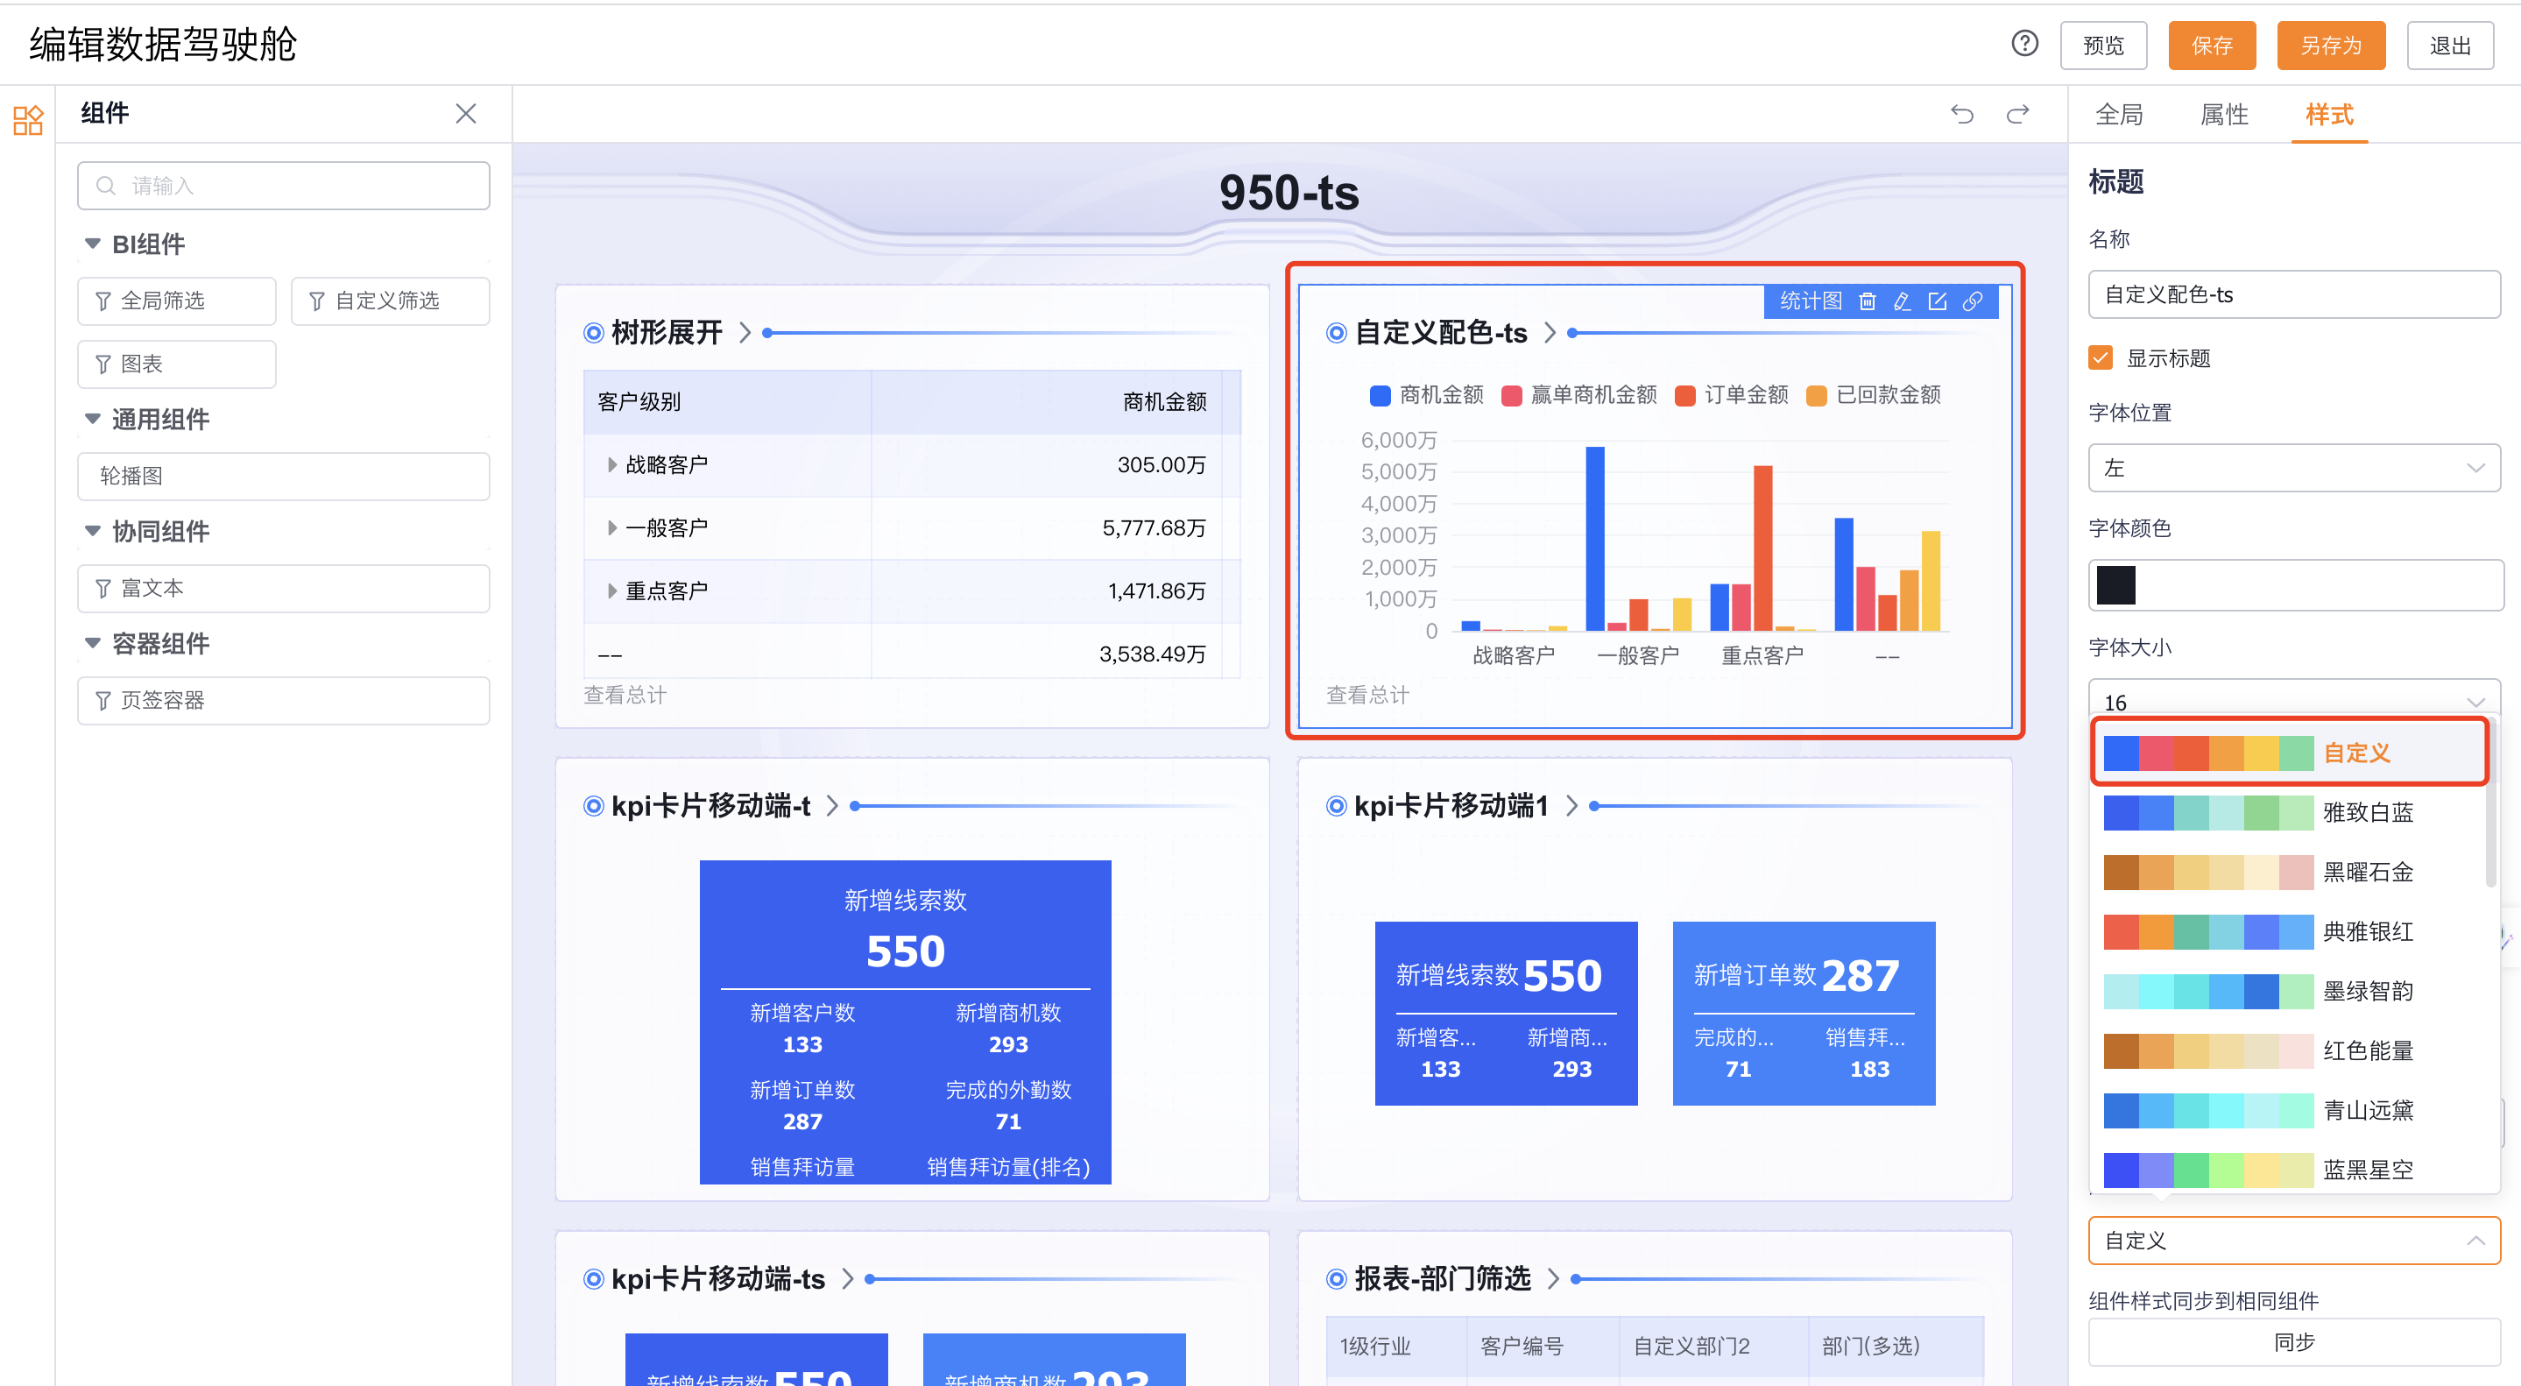This screenshot has width=2521, height=1386.
Task: Click the chevron next to 自定义配色-ts title
Action: tap(1550, 333)
